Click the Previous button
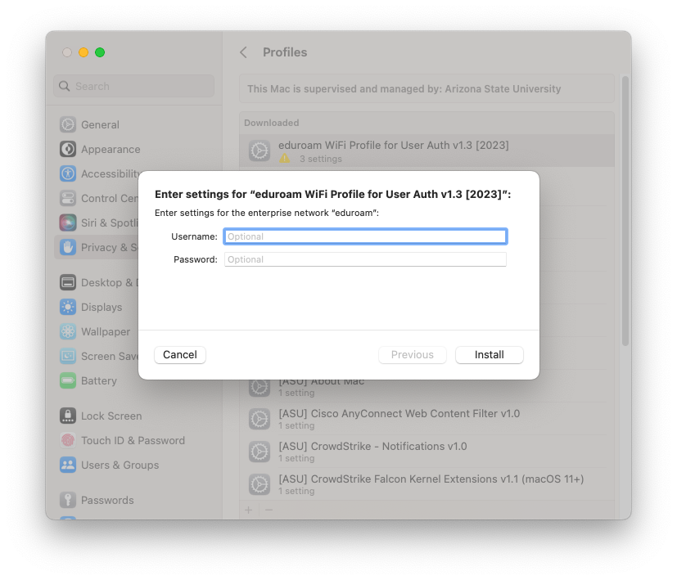This screenshot has width=677, height=580. (413, 355)
